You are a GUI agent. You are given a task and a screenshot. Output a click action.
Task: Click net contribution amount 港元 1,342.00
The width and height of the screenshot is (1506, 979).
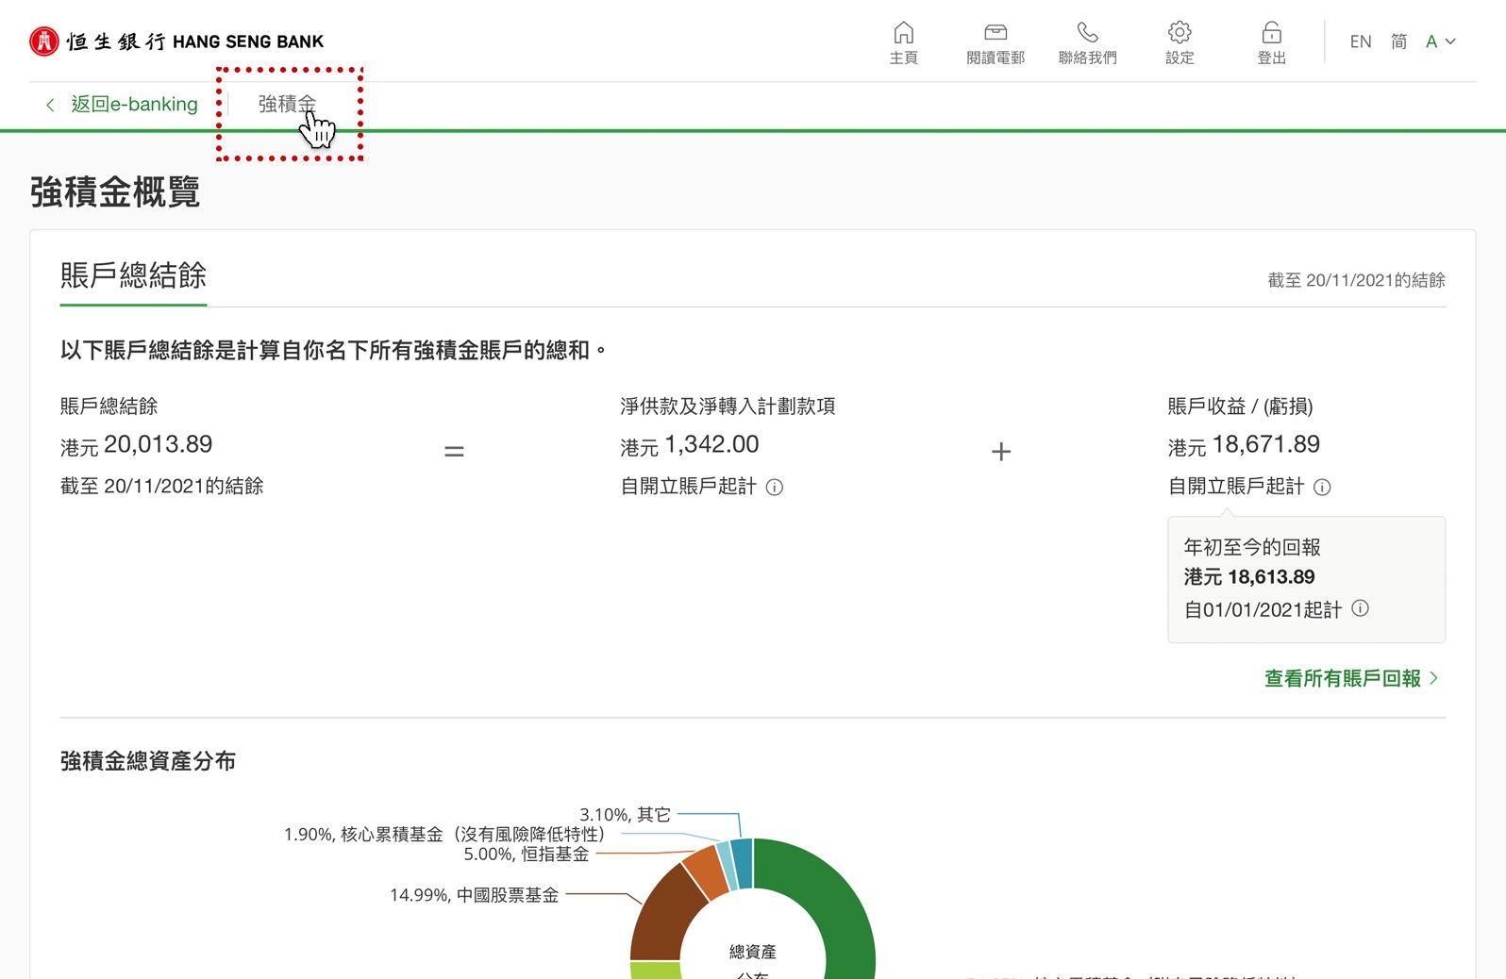tap(690, 444)
